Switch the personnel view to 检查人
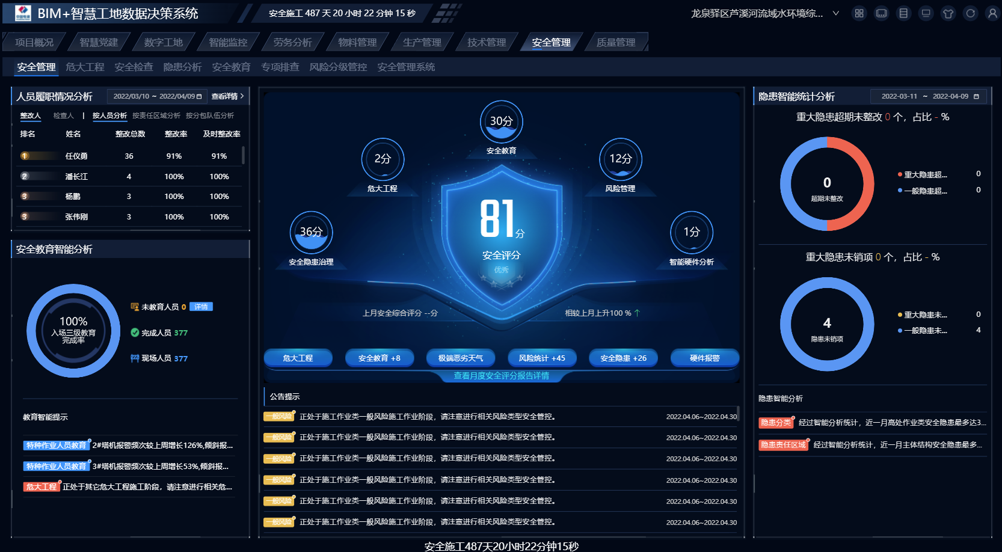Screen dimensions: 1002x552 point(63,115)
